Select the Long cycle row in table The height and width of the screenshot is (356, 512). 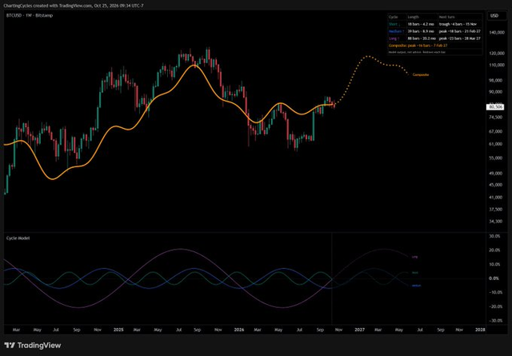click(x=434, y=38)
